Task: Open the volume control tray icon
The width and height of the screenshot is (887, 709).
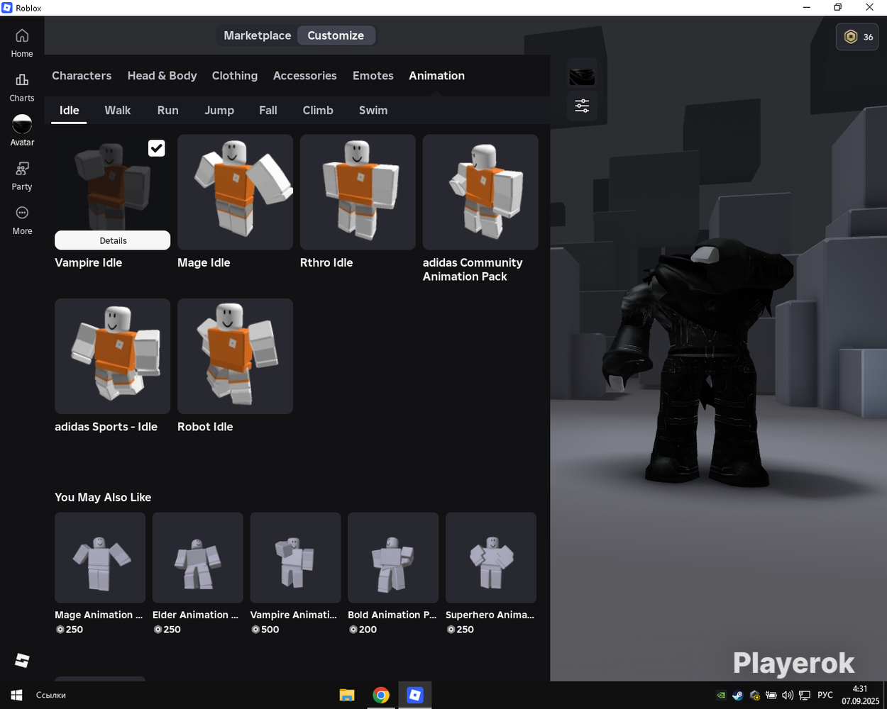Action: point(788,696)
